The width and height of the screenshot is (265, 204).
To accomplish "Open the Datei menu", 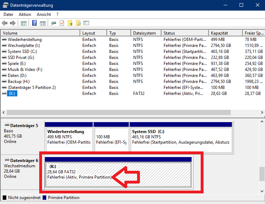I will (8, 14).
